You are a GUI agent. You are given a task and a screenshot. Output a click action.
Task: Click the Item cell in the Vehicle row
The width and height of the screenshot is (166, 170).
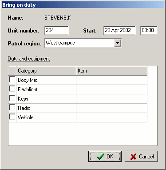coord(112,117)
